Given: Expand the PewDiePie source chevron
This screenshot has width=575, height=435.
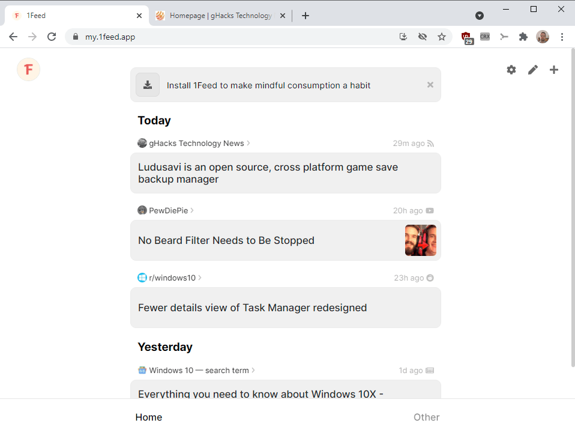Looking at the screenshot, I should 192,210.
